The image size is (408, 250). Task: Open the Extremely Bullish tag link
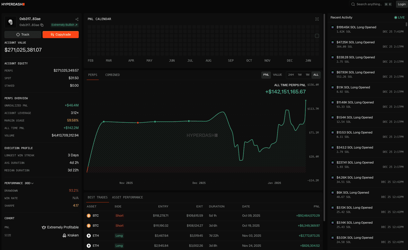(x=64, y=25)
